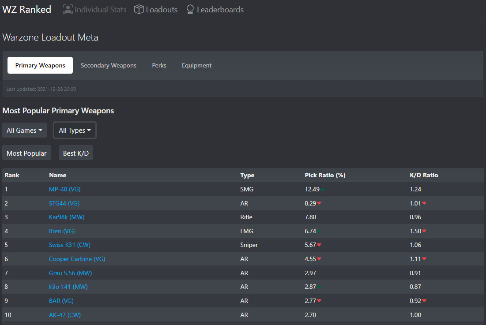Open Cooper Carbine (VG) weapon page
This screenshot has width=486, height=325.
(x=77, y=259)
